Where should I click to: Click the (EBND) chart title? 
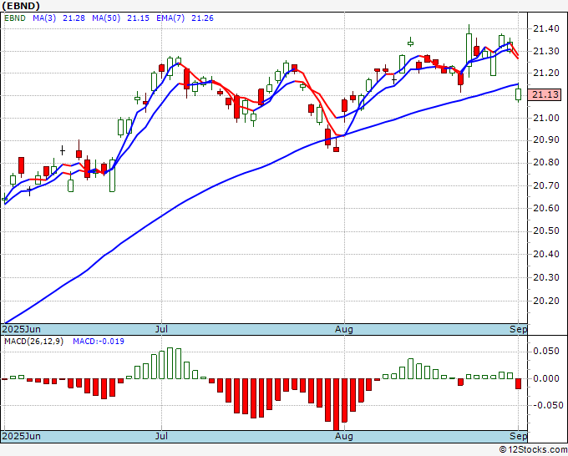tap(21, 6)
